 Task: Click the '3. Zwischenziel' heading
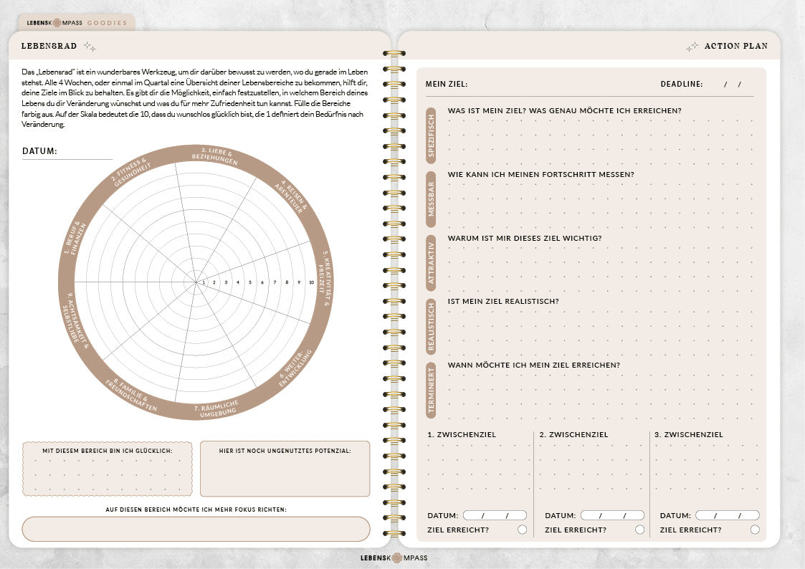coord(688,434)
